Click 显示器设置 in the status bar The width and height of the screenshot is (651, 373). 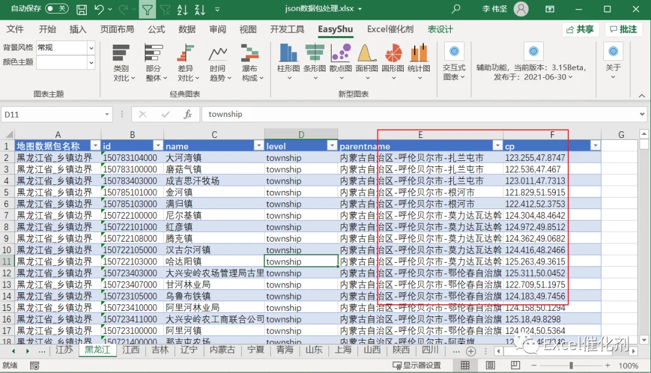[417, 366]
